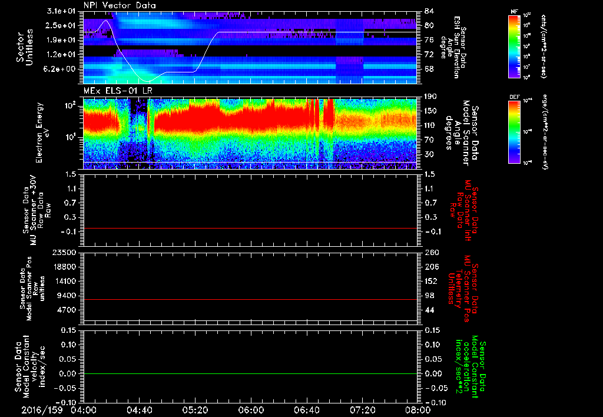Click the "06:40" time axis label
The height and width of the screenshot is (417, 603).
pos(306,410)
